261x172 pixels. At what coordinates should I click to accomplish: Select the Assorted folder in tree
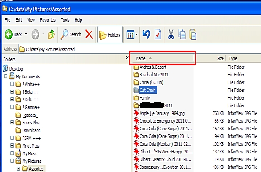coord(36,169)
